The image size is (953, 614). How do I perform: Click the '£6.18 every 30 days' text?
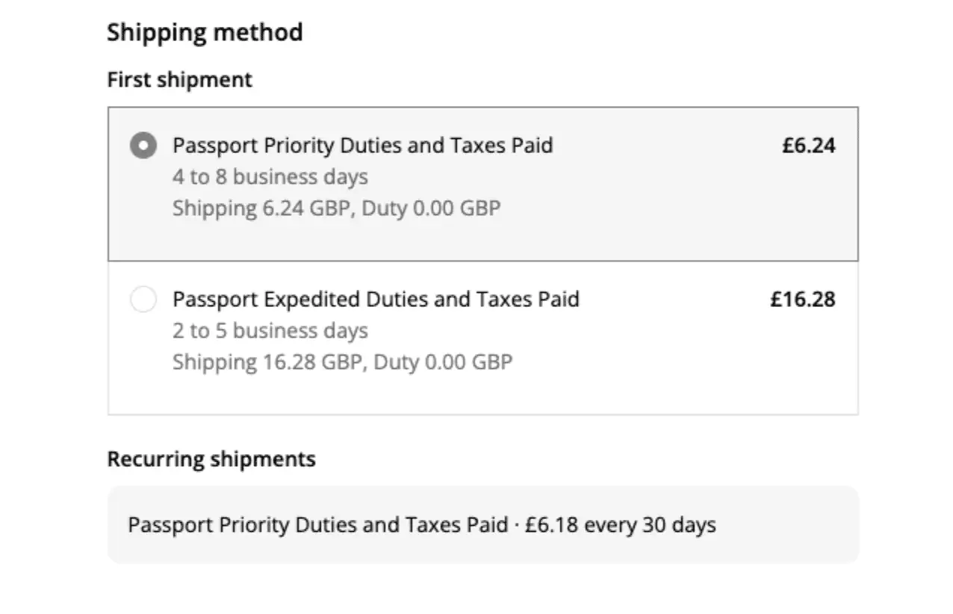click(620, 525)
